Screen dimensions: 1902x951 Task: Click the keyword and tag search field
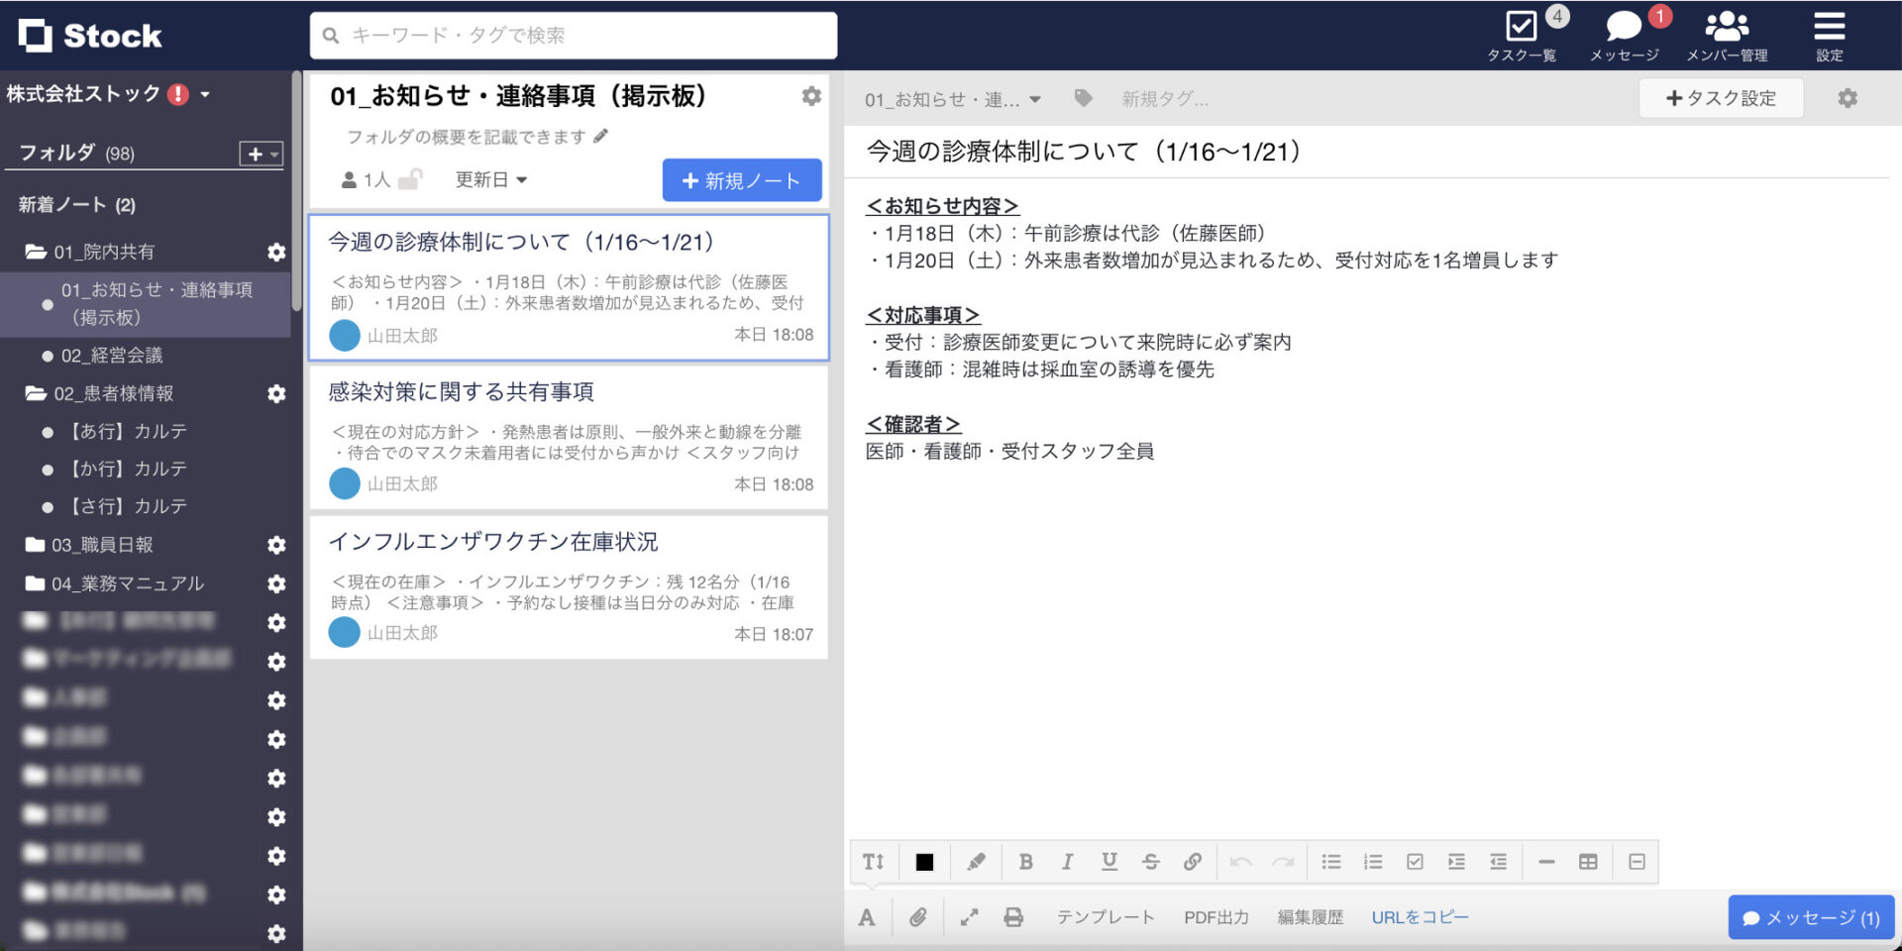click(573, 35)
